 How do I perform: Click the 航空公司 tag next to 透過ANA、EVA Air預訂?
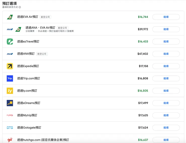tap(63, 28)
